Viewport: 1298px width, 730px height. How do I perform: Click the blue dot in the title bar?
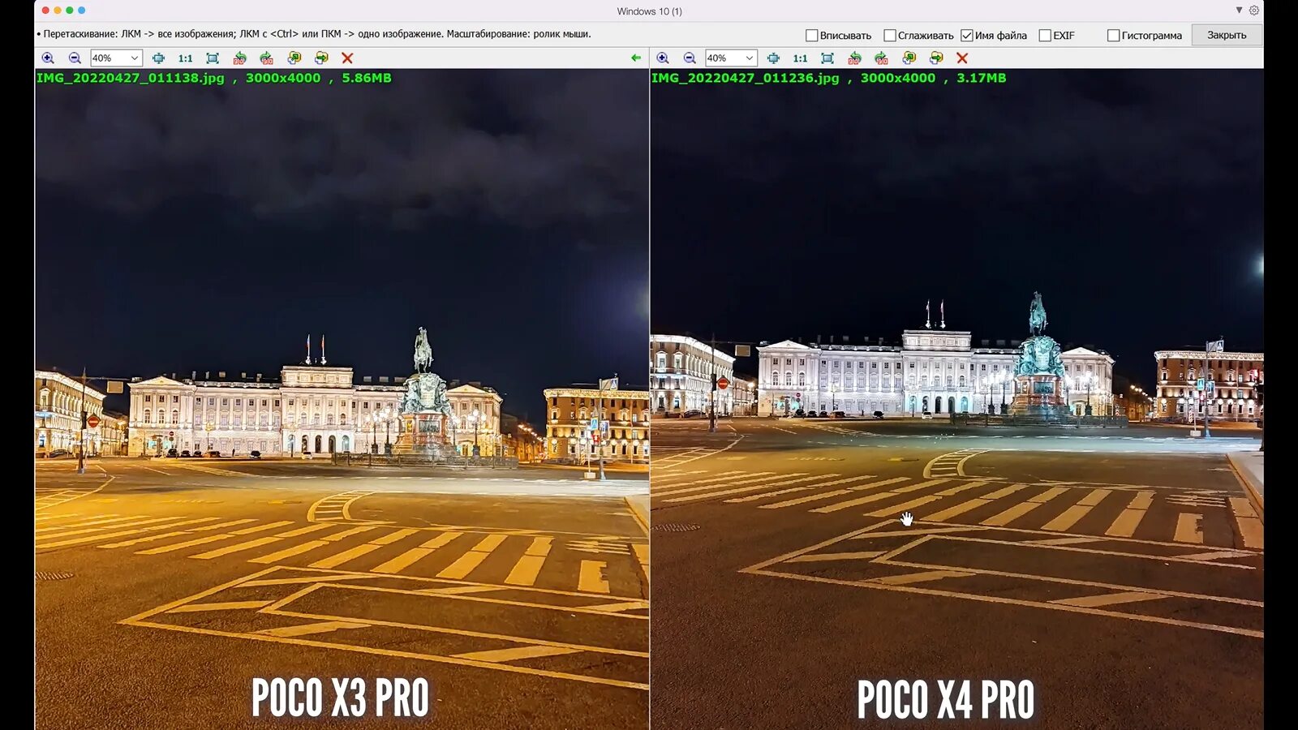pyautogui.click(x=81, y=11)
